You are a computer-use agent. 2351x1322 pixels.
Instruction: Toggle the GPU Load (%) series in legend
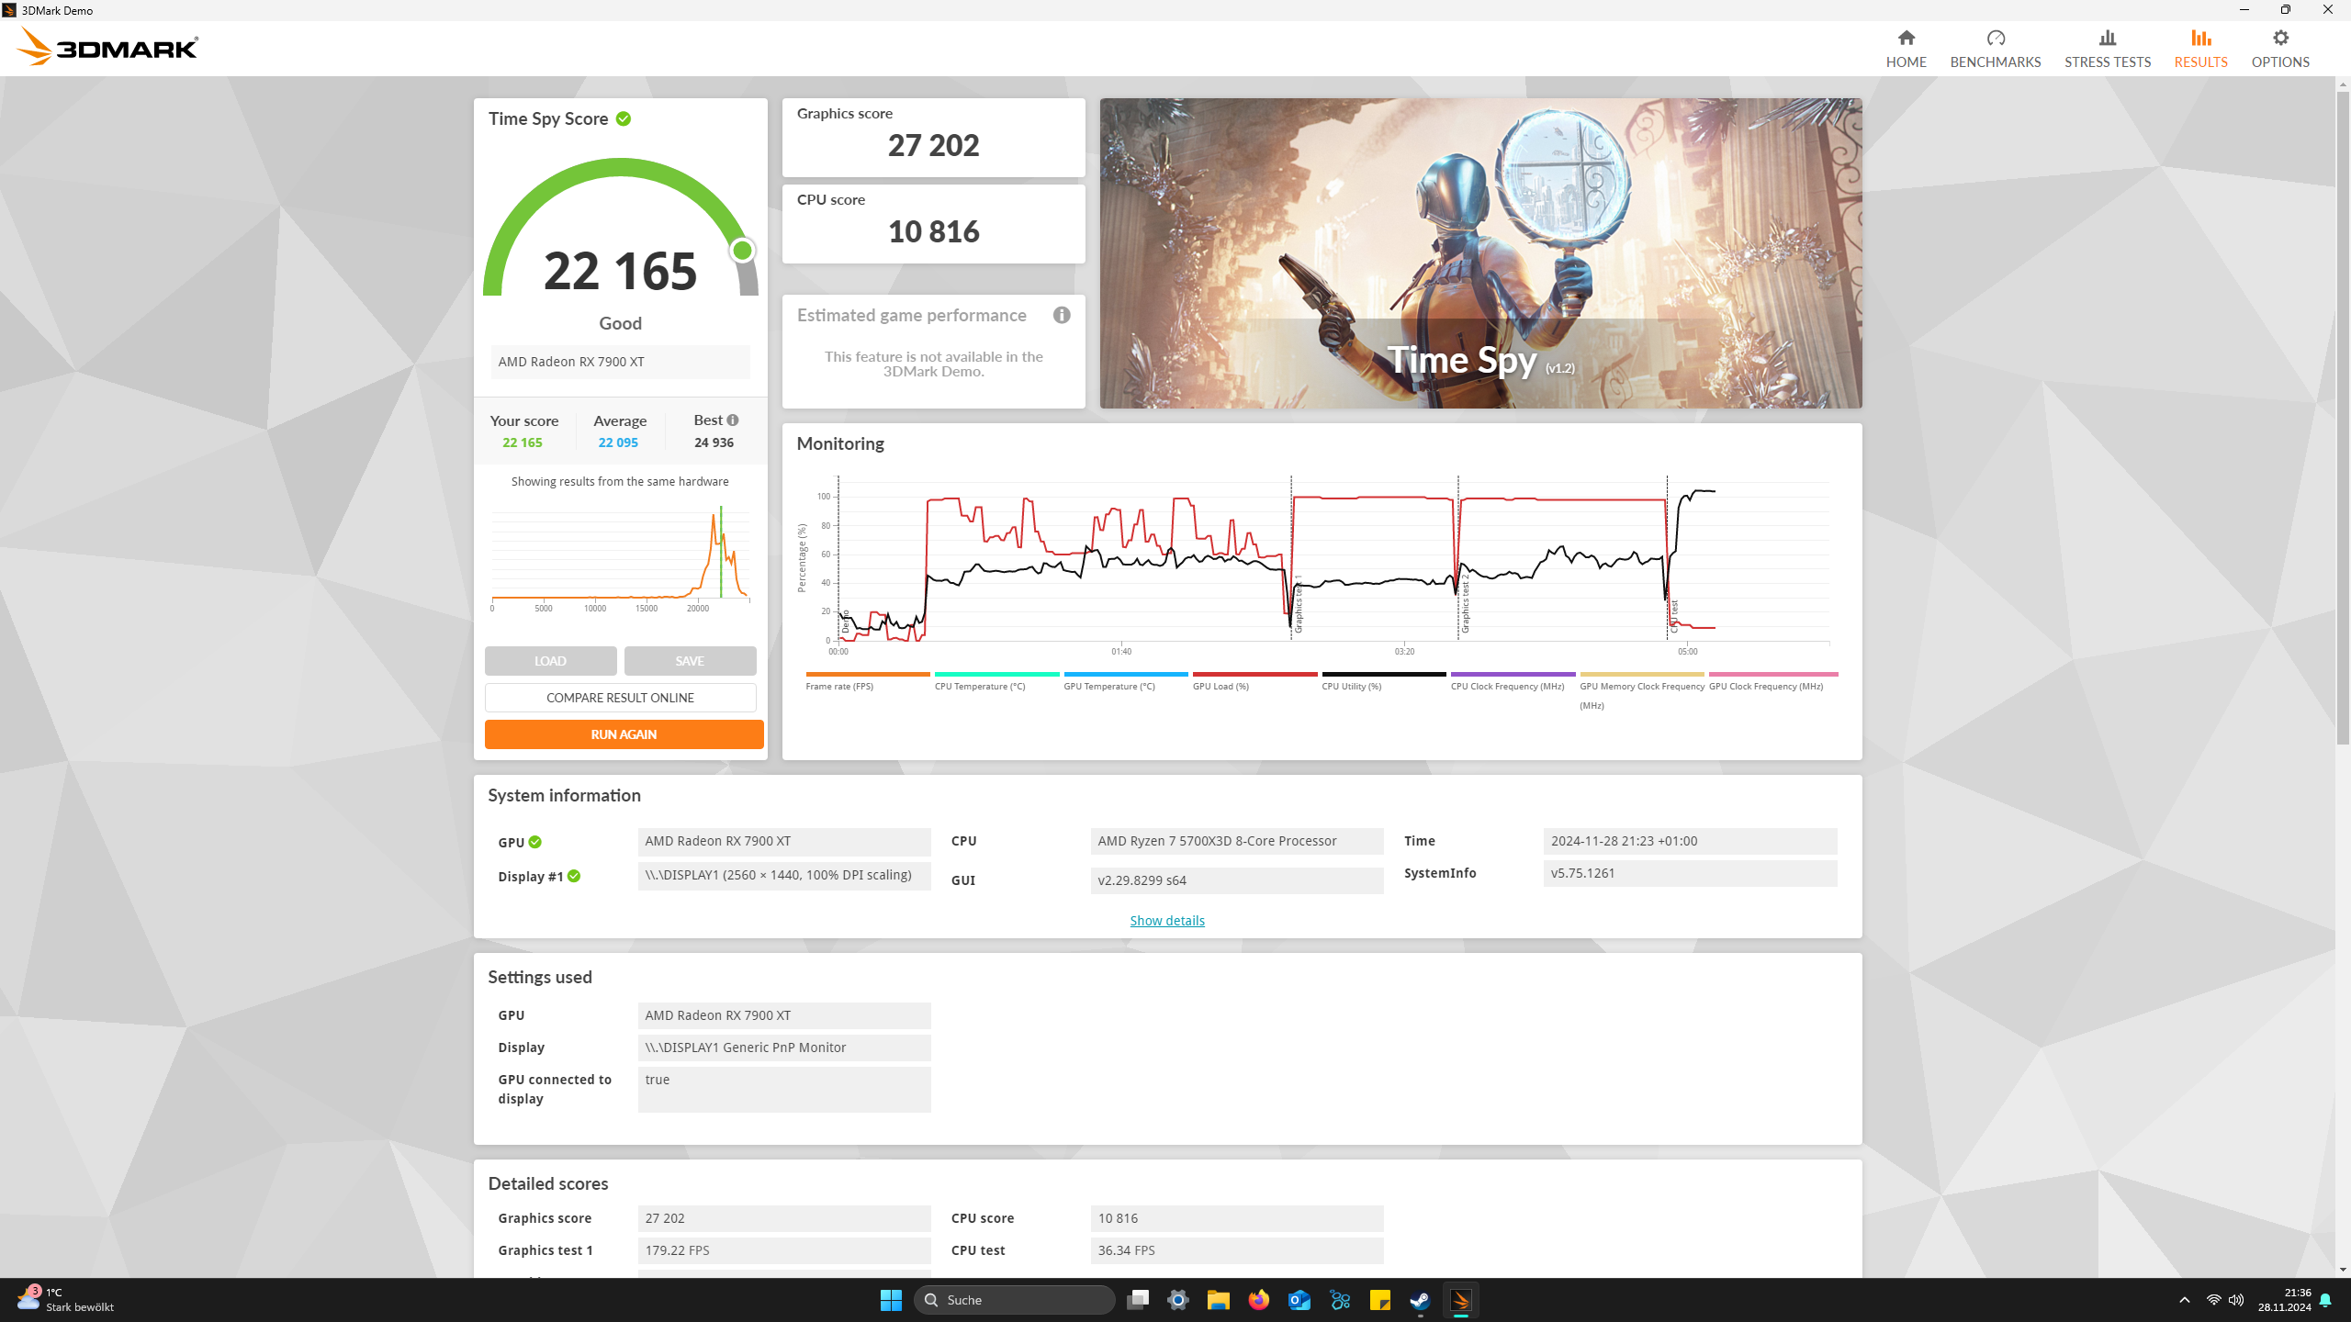point(1220,686)
